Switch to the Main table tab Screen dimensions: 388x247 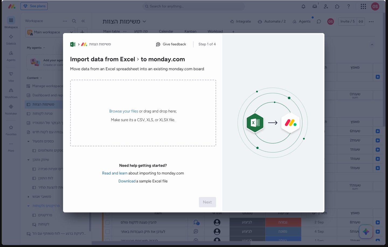pyautogui.click(x=112, y=31)
